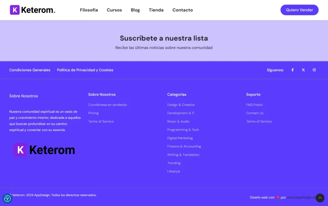Visit the www.AppDesign link in footer
Image resolution: width=328 pixels, height=206 pixels.
(301, 197)
